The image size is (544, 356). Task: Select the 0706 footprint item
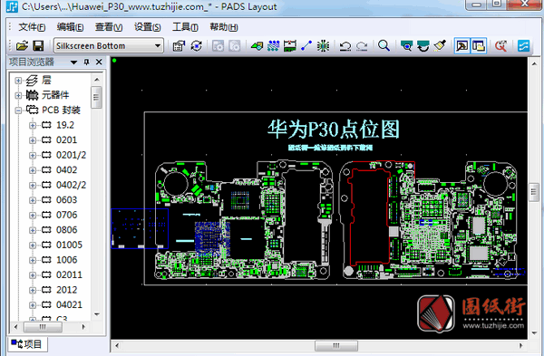pos(66,215)
